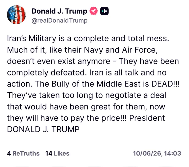The width and height of the screenshot is (189, 167).
Task: View the 14 Likes list
Action: tap(57, 153)
